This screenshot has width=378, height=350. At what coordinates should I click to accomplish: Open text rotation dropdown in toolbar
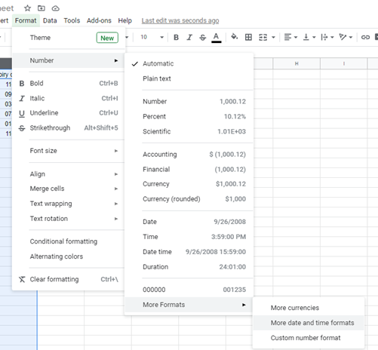pyautogui.click(x=346, y=37)
